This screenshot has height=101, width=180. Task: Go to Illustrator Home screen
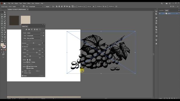tap(4, 3)
